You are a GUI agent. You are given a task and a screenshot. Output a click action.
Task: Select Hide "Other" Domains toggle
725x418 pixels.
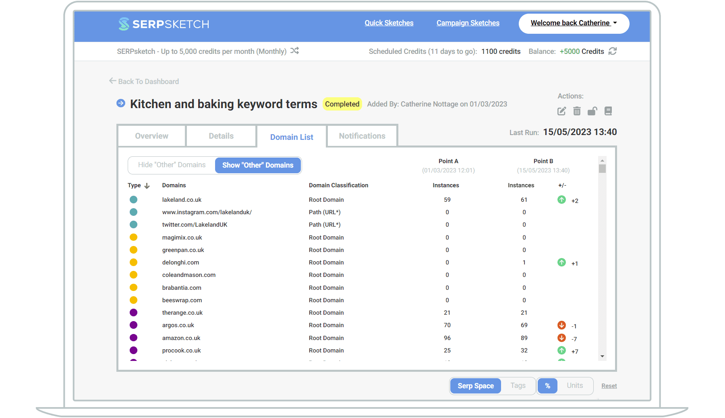click(x=172, y=165)
